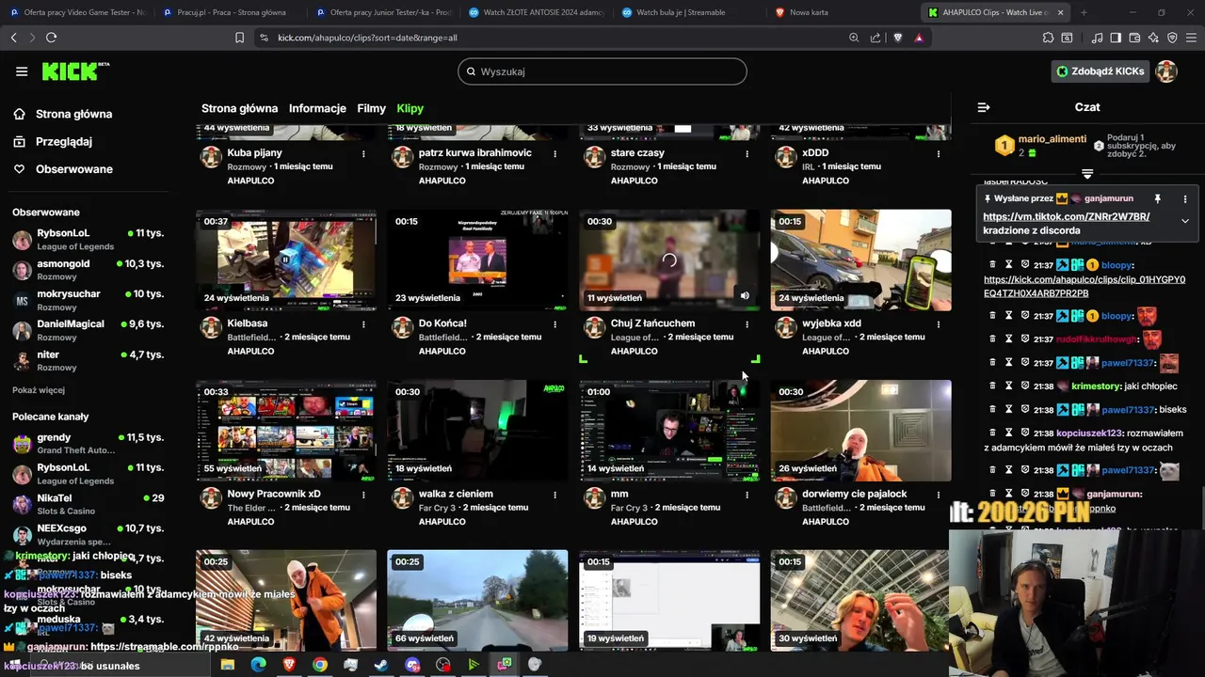
Task: Open pinned message three-dot options
Action: 1185,199
